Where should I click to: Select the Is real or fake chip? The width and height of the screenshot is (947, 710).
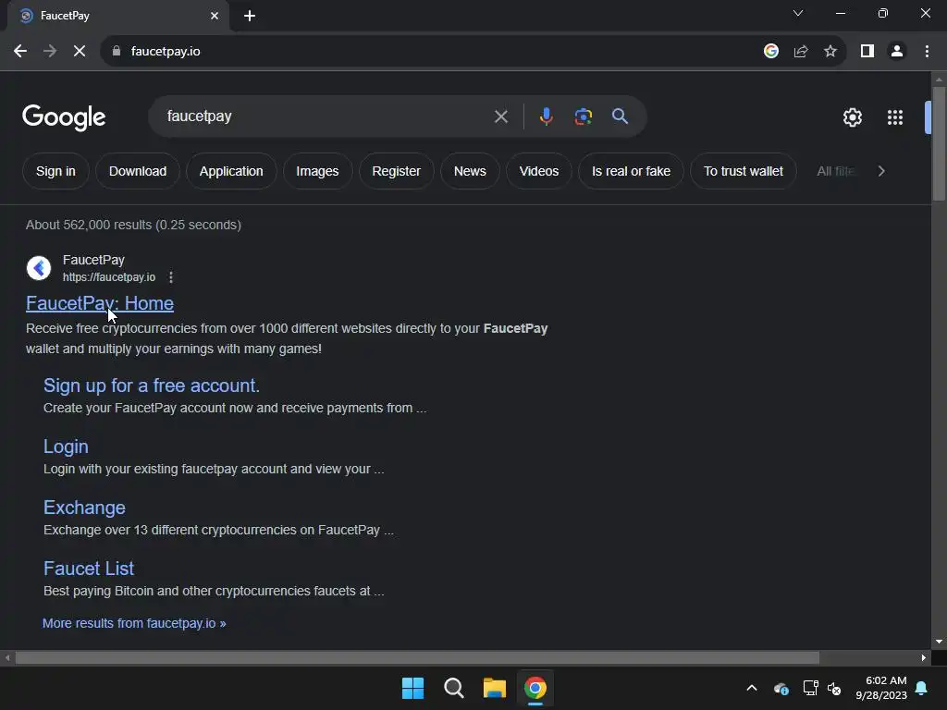click(631, 171)
